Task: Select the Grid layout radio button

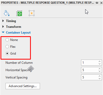Action: pos(7,54)
